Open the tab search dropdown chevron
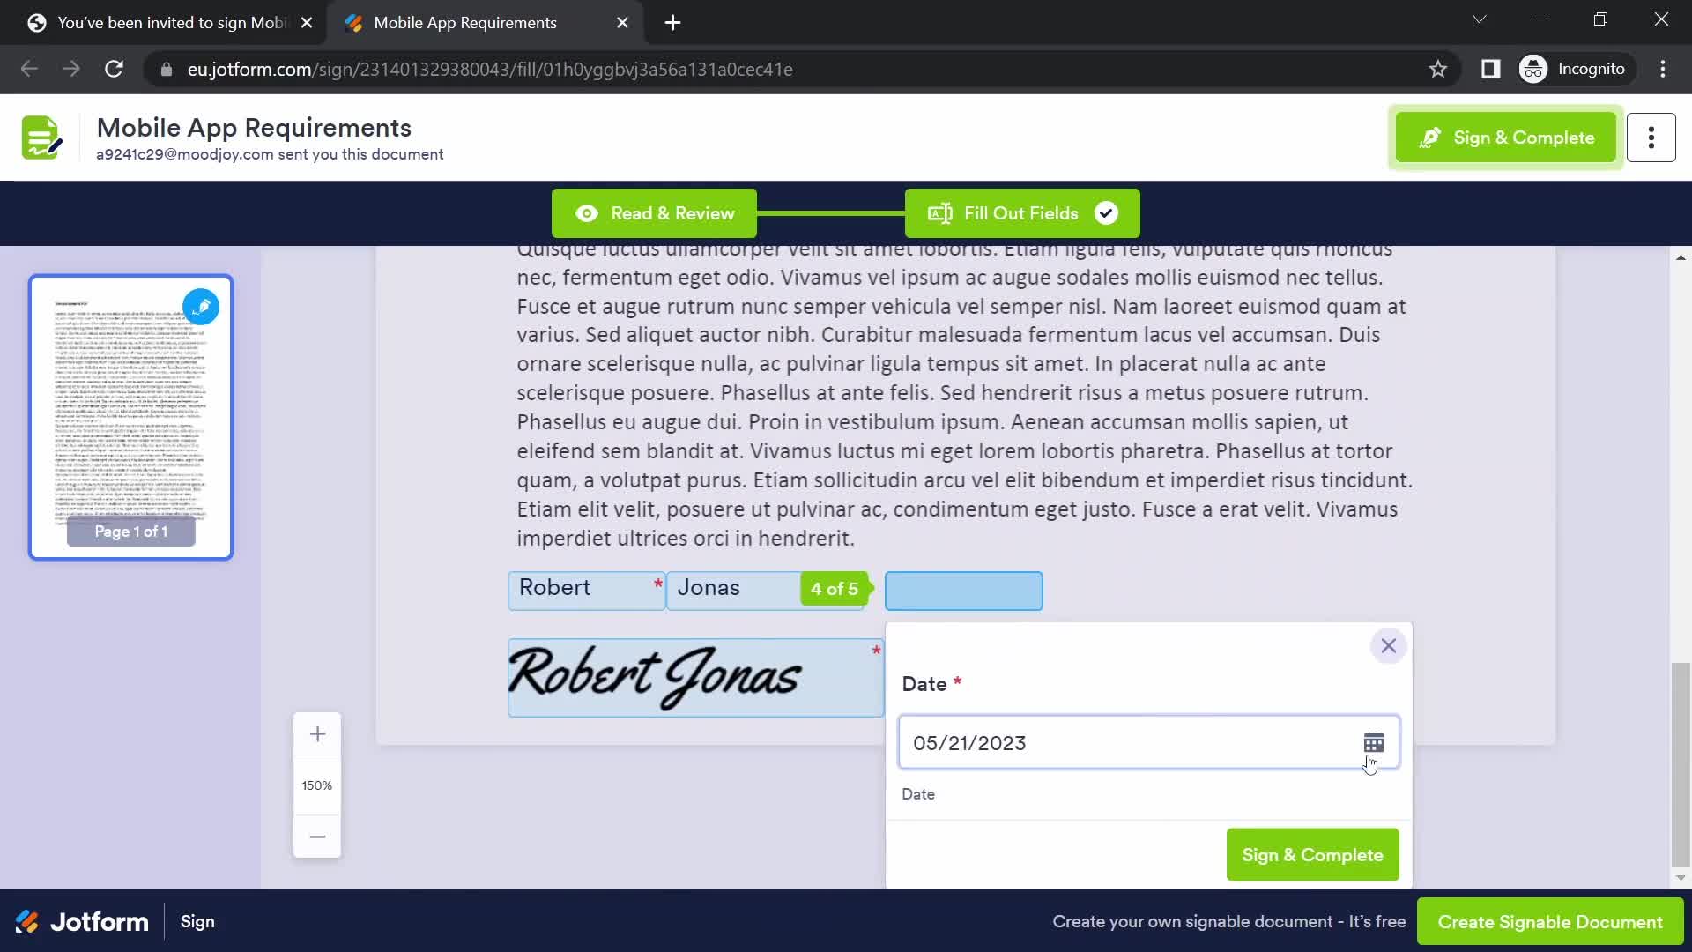The image size is (1692, 952). [x=1480, y=19]
